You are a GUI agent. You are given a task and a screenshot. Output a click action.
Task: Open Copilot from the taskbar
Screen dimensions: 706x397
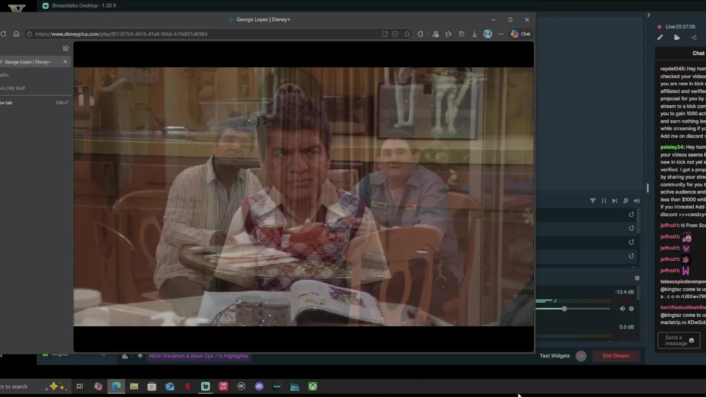(x=98, y=387)
